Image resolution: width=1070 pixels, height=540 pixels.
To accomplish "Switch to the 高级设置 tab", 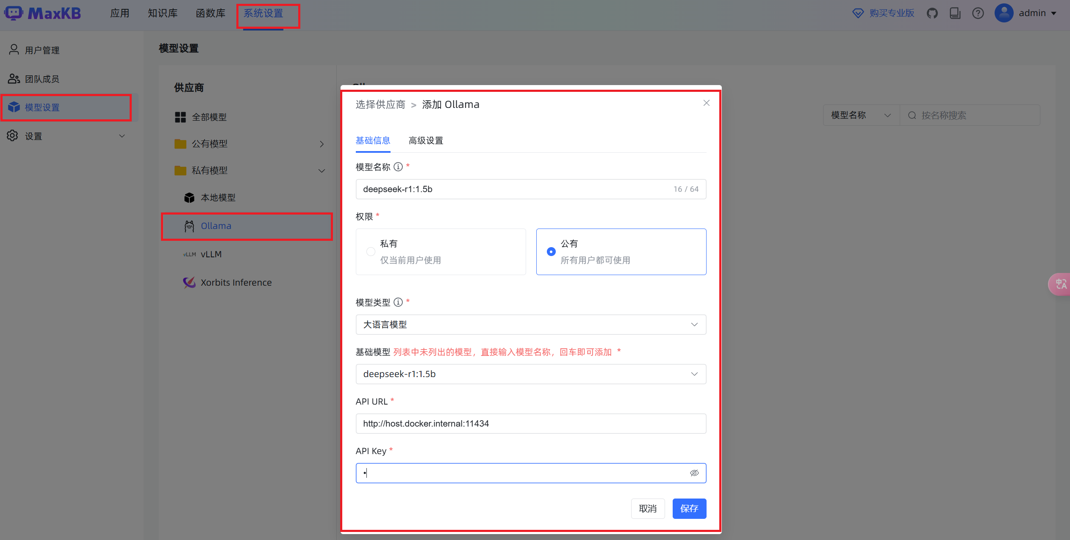I will pos(426,140).
